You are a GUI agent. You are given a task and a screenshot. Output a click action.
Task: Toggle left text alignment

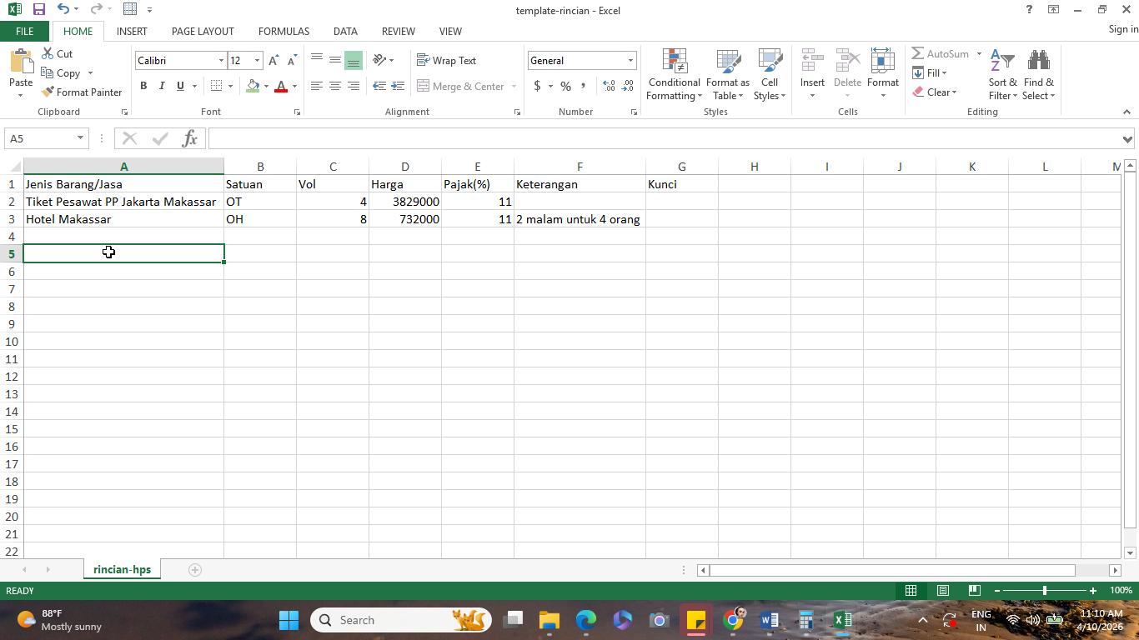point(317,86)
